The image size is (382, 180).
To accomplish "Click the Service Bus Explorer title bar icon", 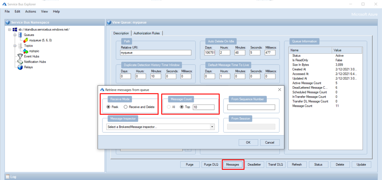I will [x=5, y=4].
